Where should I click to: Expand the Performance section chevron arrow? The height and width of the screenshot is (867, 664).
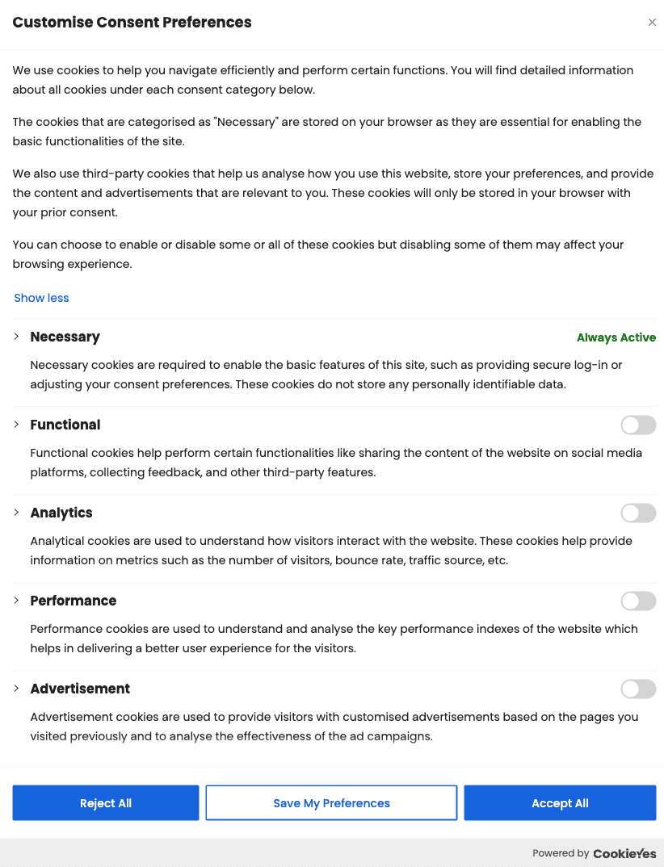point(17,600)
